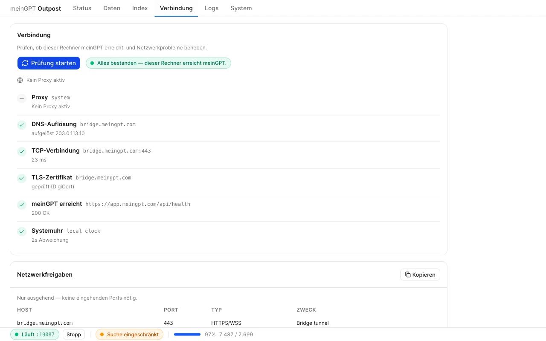Click the TCP-Verbindung check icon
The height and width of the screenshot is (341, 546).
(22, 152)
